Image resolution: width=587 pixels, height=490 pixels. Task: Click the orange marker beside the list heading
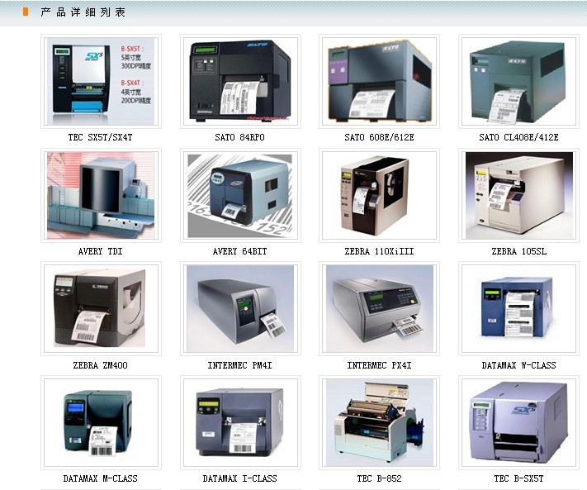[x=26, y=12]
